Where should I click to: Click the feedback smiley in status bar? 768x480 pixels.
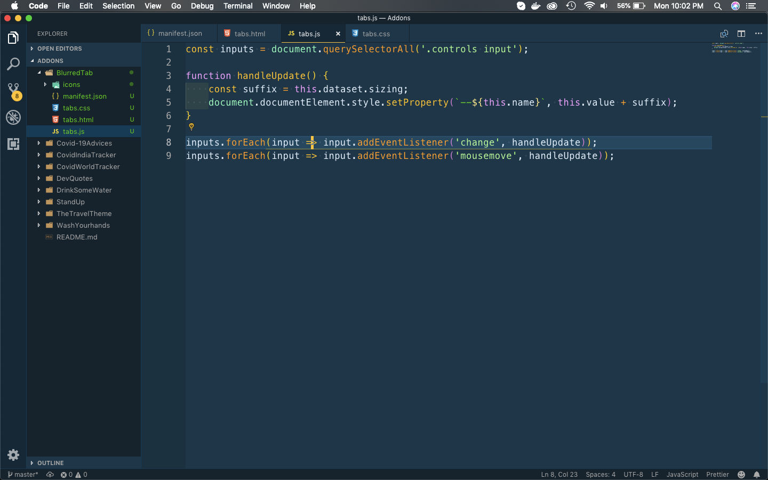[741, 475]
